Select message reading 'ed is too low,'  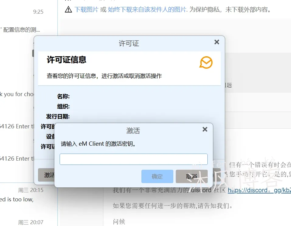[x=17, y=200]
